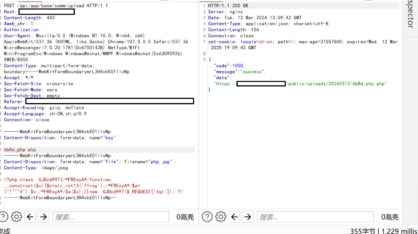This screenshot has width=418, height=234.
Task: Click the name="key" Content-Disposition line
Action: (x=60, y=138)
